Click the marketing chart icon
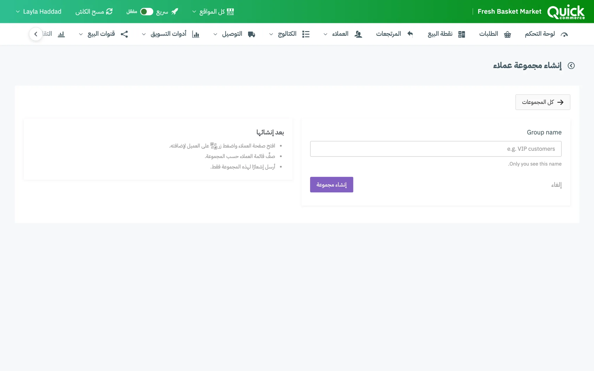The image size is (594, 371). (196, 34)
